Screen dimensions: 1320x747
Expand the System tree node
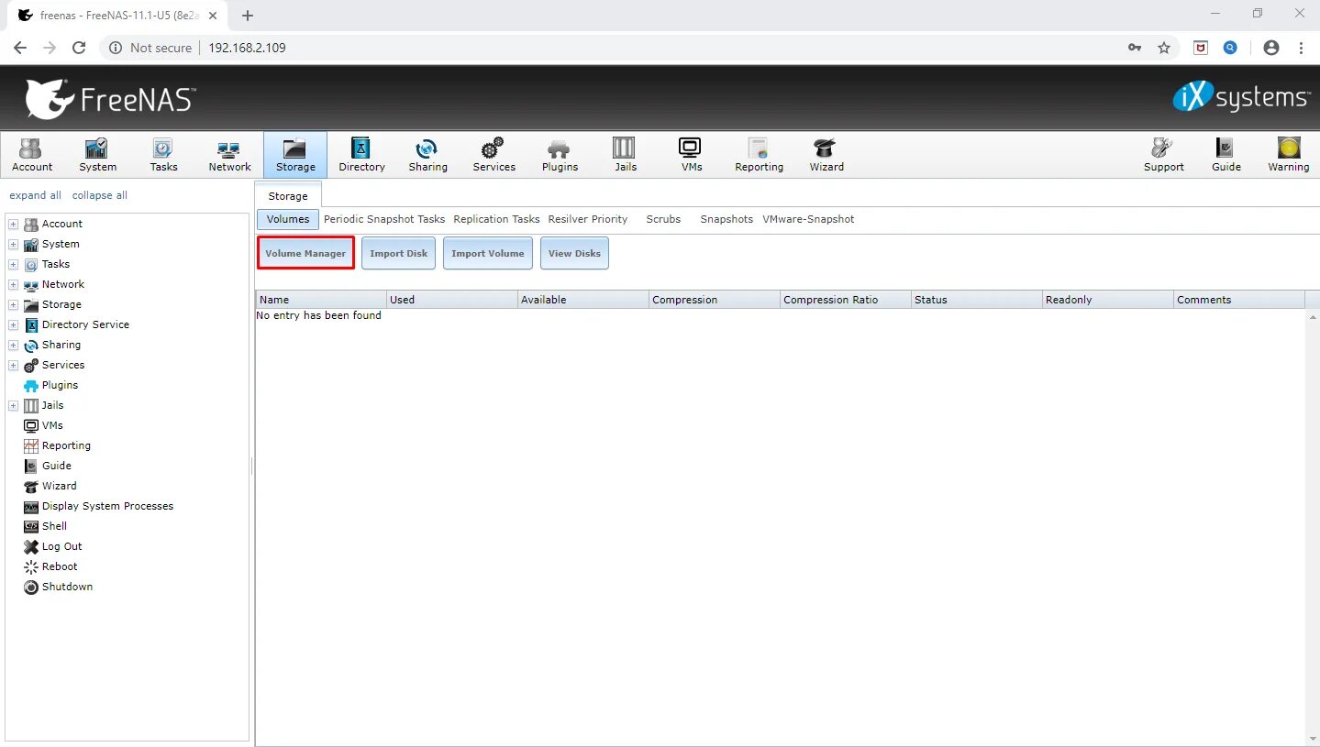coord(14,245)
